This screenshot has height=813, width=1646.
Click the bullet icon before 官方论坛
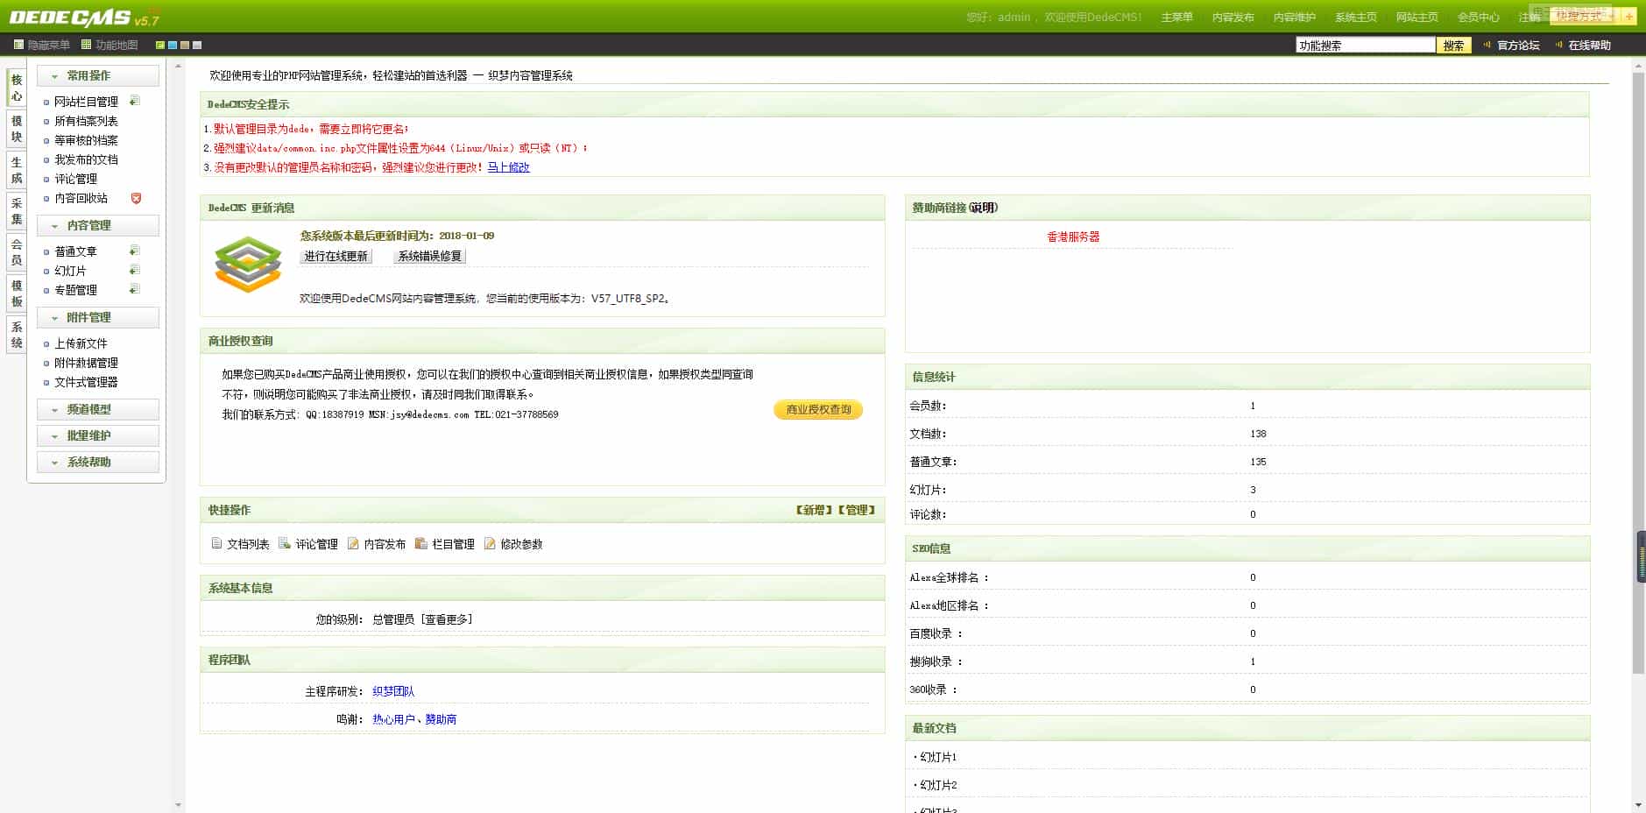(1487, 45)
